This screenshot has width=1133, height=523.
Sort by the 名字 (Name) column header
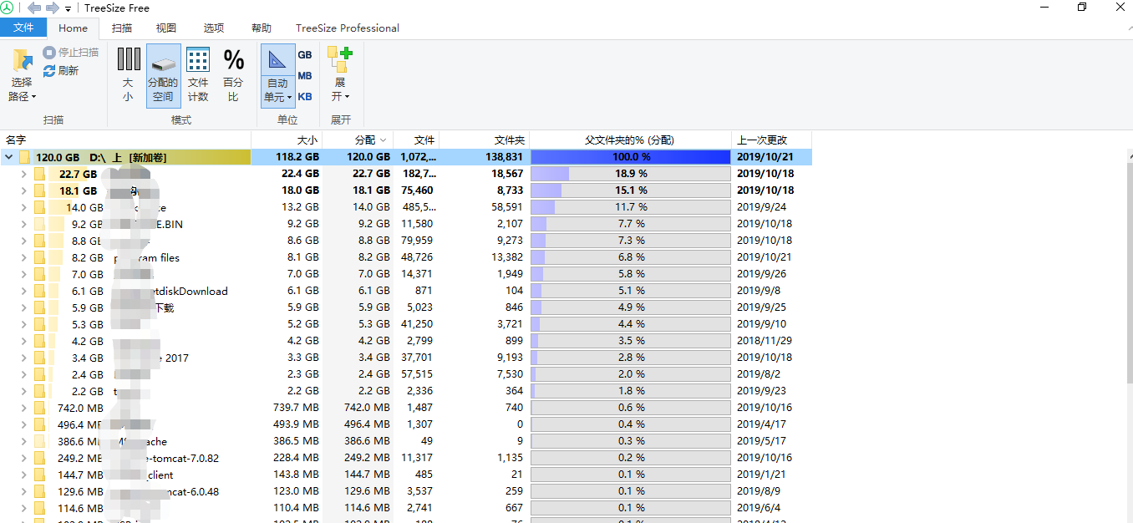click(125, 140)
